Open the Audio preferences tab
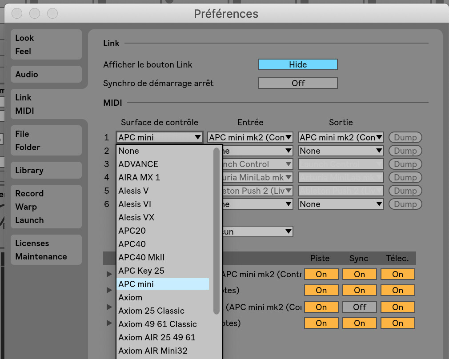 point(46,75)
